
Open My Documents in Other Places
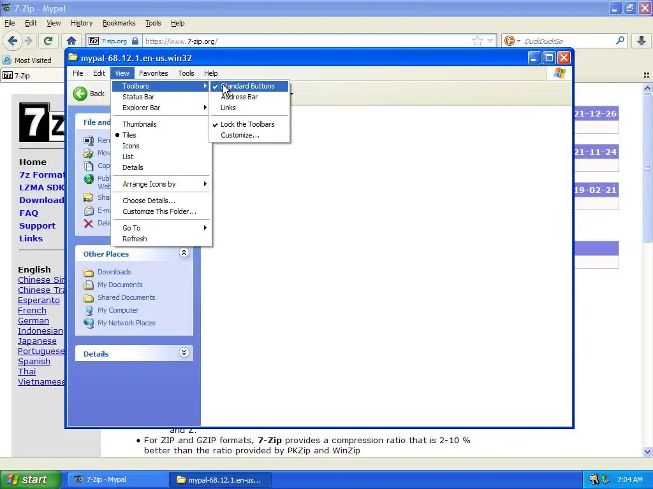tap(120, 285)
